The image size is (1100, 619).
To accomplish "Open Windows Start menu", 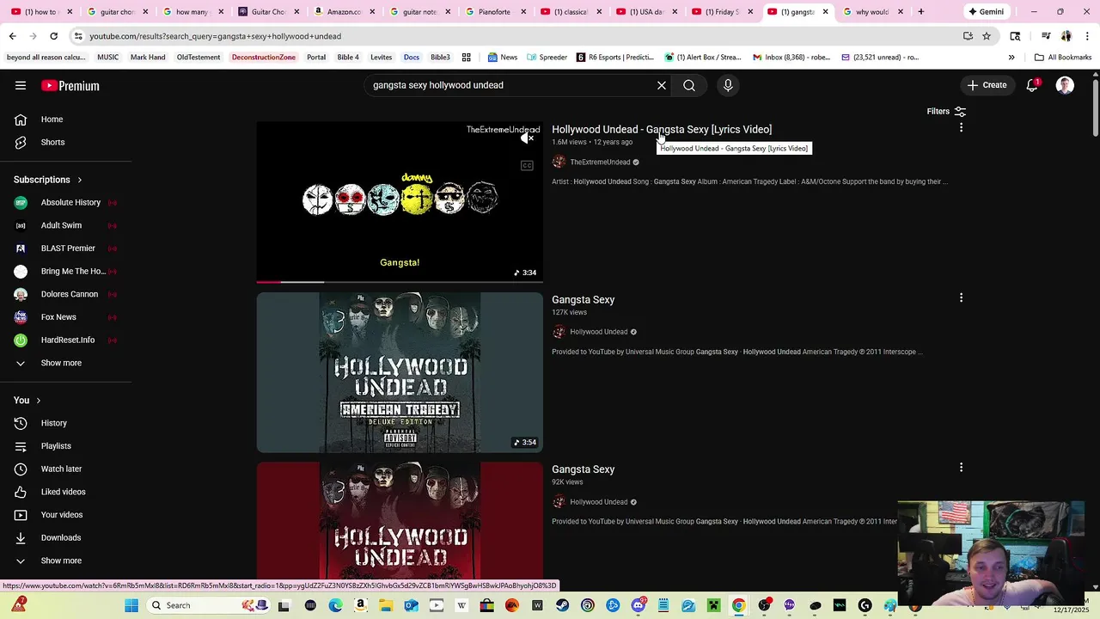I will click(131, 605).
